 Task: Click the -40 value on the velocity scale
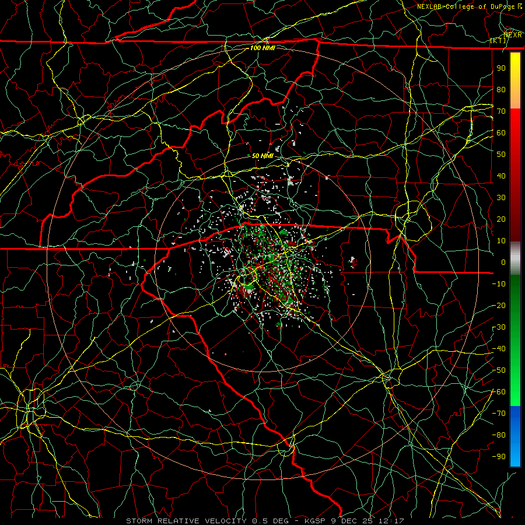coord(499,349)
